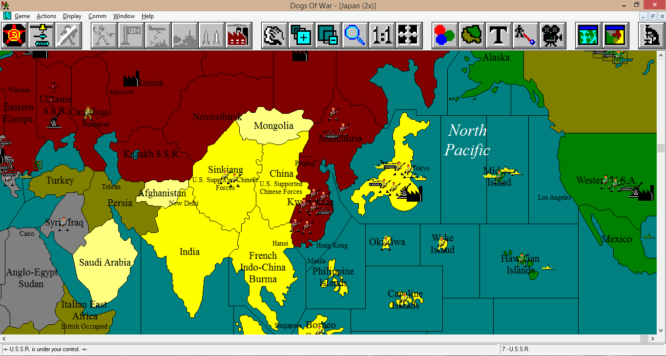666x356 pixels.
Task: Click the Tehran city label
Action: (111, 187)
